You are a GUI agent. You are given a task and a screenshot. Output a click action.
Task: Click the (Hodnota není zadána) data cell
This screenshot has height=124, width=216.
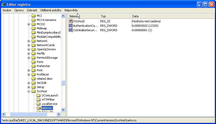click(x=146, y=21)
